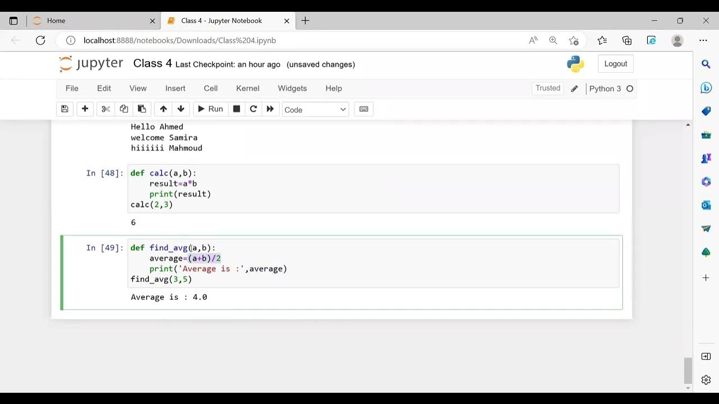Open the Widgets menu

click(x=293, y=88)
